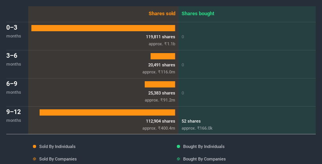Click the 0 bought value in 0–3 months row

click(x=183, y=37)
